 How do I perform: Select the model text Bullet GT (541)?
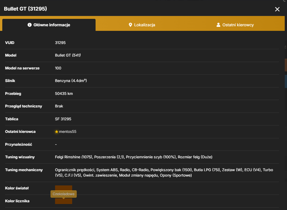(68, 55)
